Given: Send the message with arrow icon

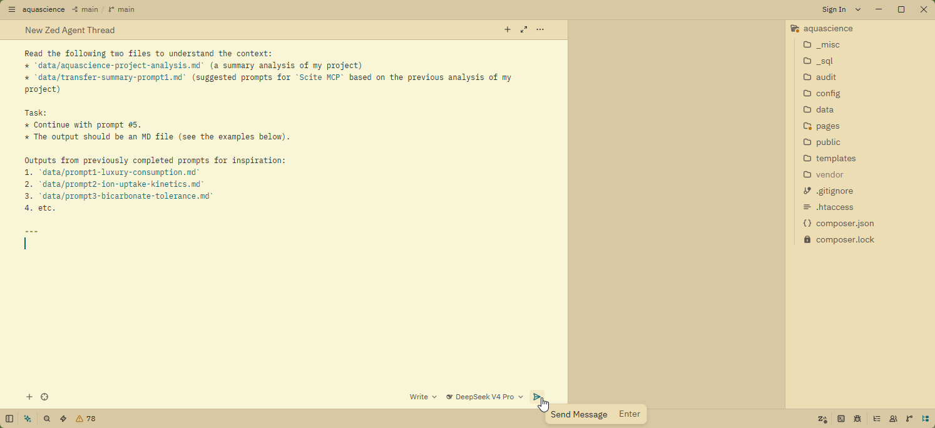Looking at the screenshot, I should 537,397.
